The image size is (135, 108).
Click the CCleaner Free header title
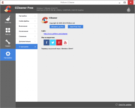(24, 8)
